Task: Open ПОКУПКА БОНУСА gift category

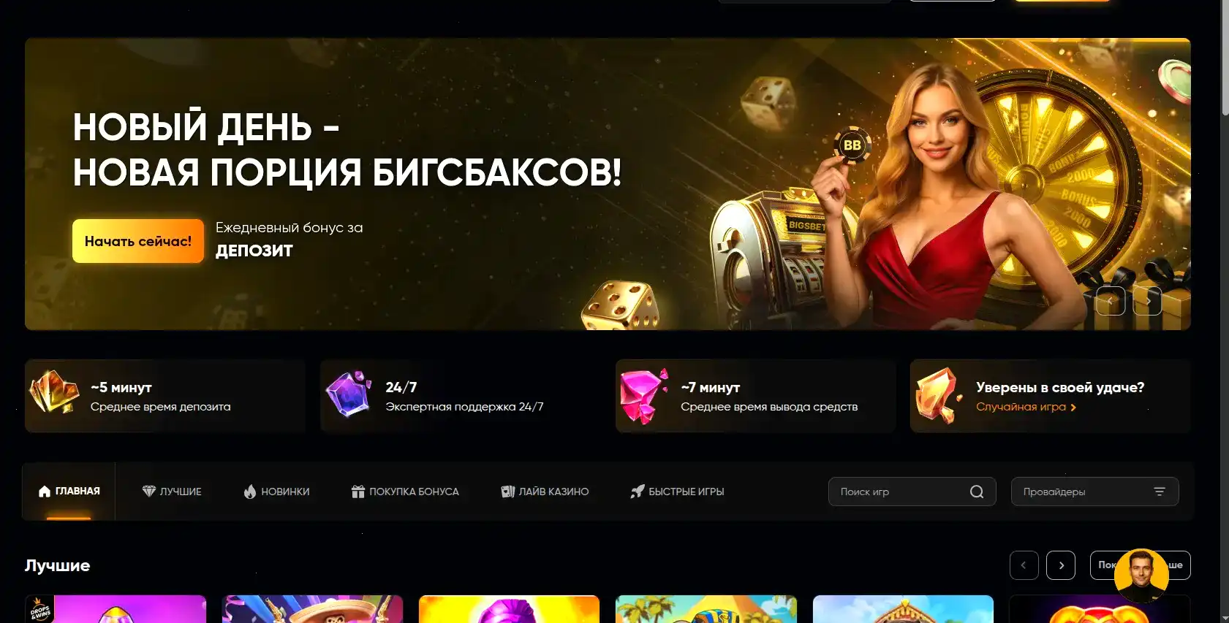Action: [x=405, y=492]
